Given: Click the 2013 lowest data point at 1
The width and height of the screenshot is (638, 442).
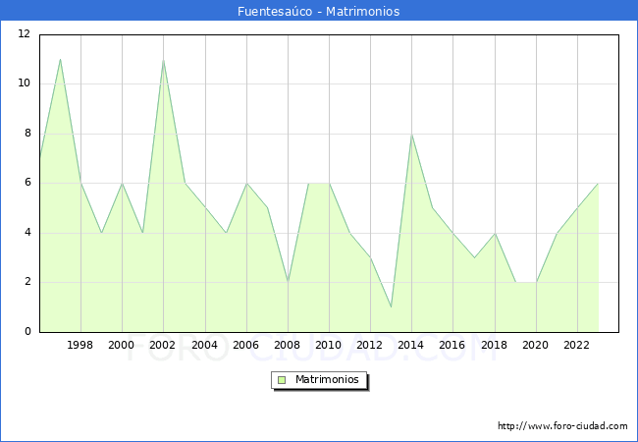Looking at the screenshot, I should point(391,306).
